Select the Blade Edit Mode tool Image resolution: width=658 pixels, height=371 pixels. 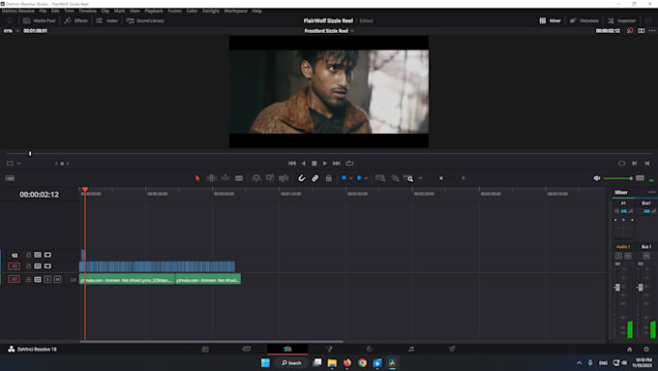click(239, 178)
